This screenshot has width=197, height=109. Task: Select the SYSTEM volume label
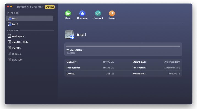click(x=17, y=60)
